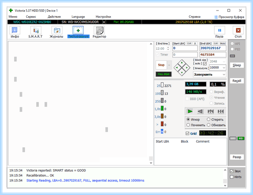Open the Инфо drive info panel
Screen dimensions: 253x195
pyautogui.click(x=15, y=32)
